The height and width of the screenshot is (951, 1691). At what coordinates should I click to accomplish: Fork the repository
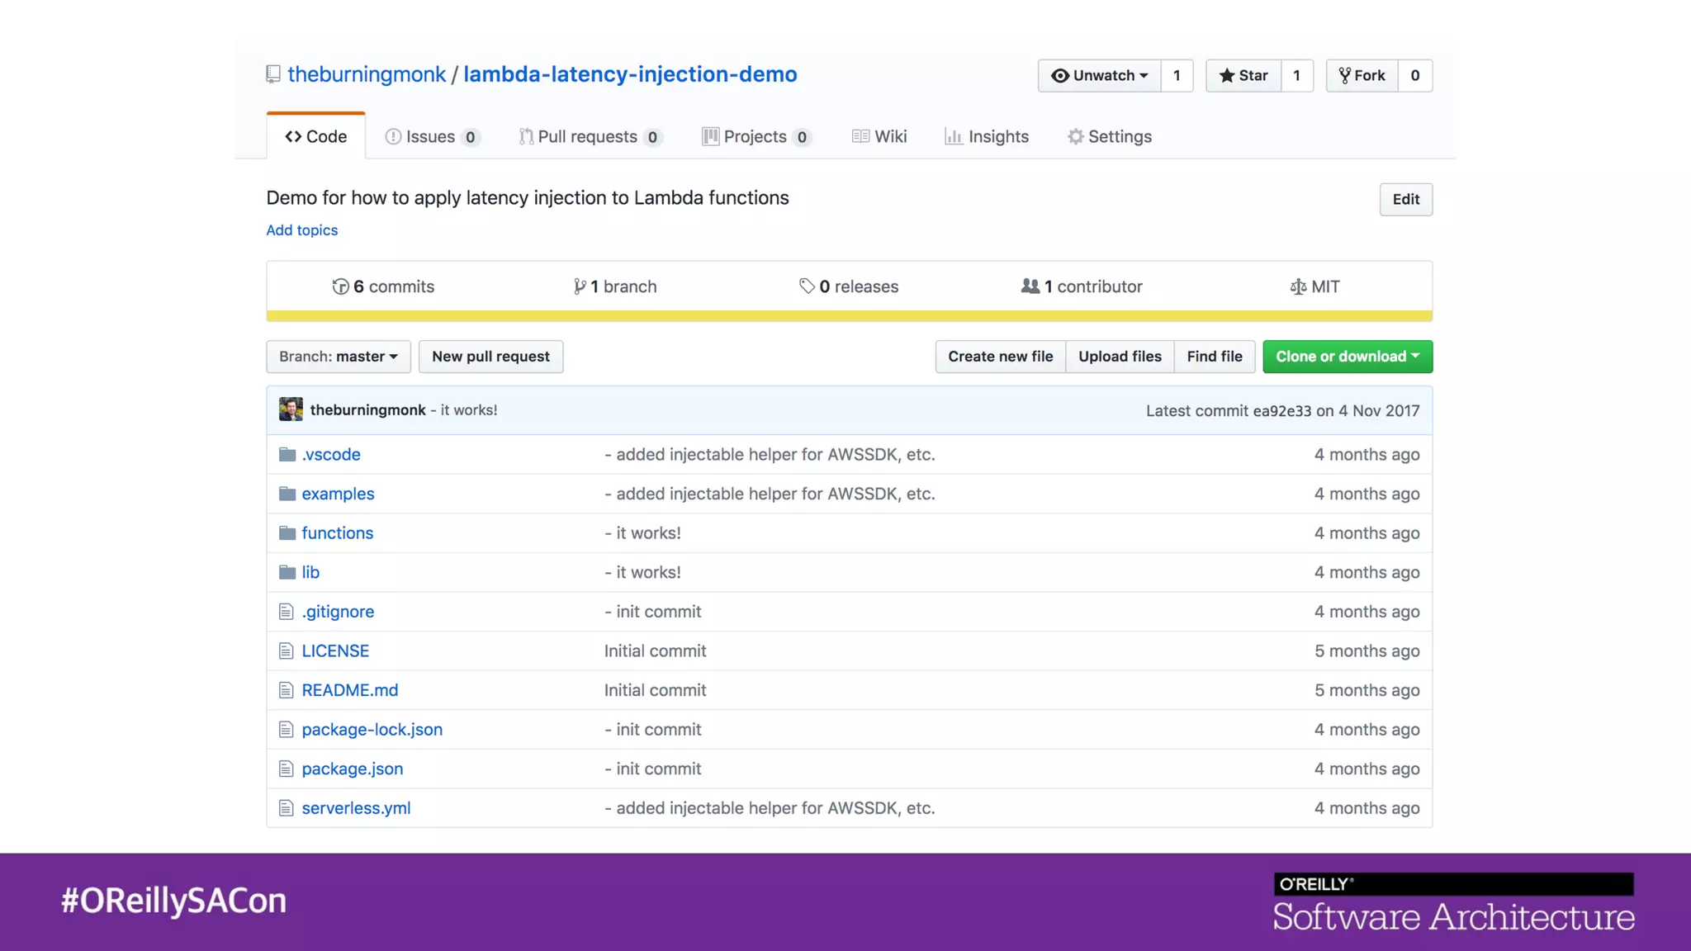tap(1362, 75)
